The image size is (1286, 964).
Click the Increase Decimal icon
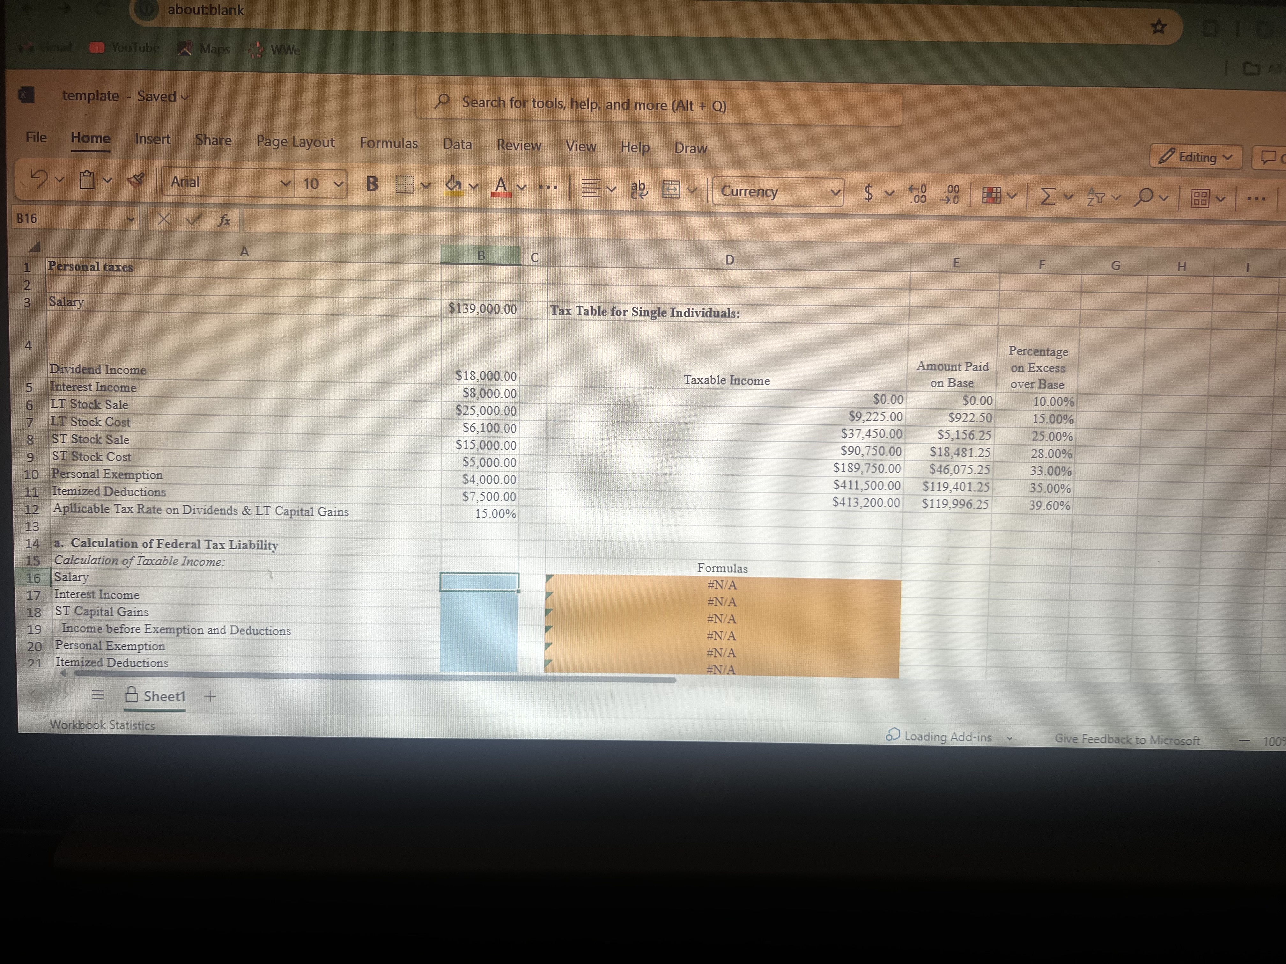pos(917,194)
